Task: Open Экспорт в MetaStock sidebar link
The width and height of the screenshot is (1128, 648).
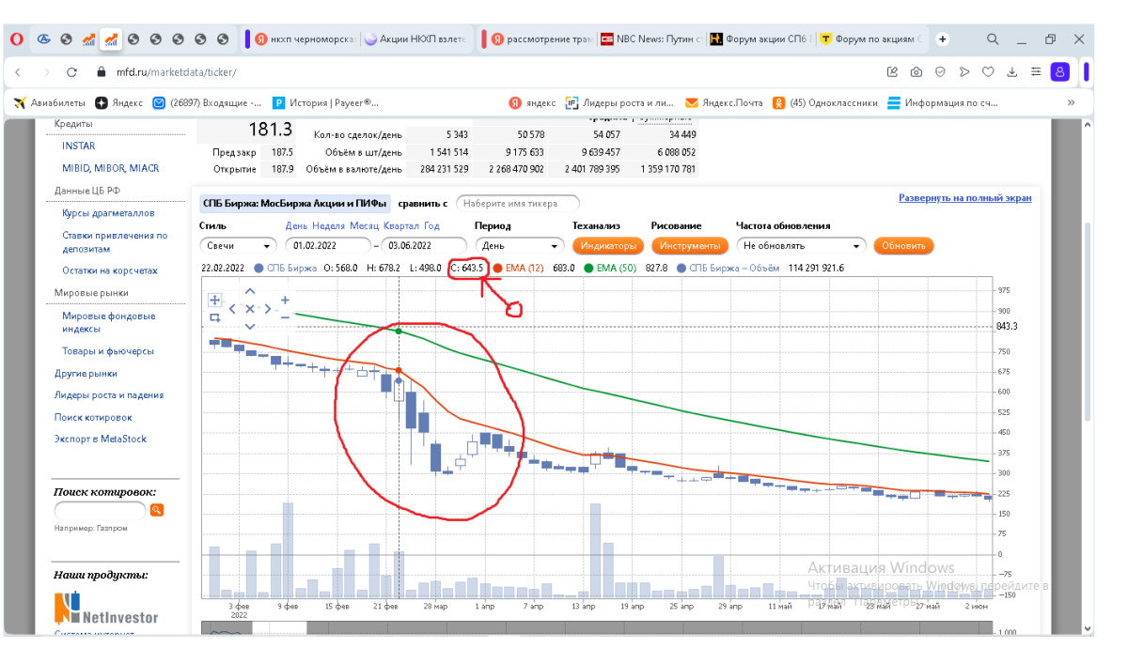Action: pyautogui.click(x=101, y=439)
